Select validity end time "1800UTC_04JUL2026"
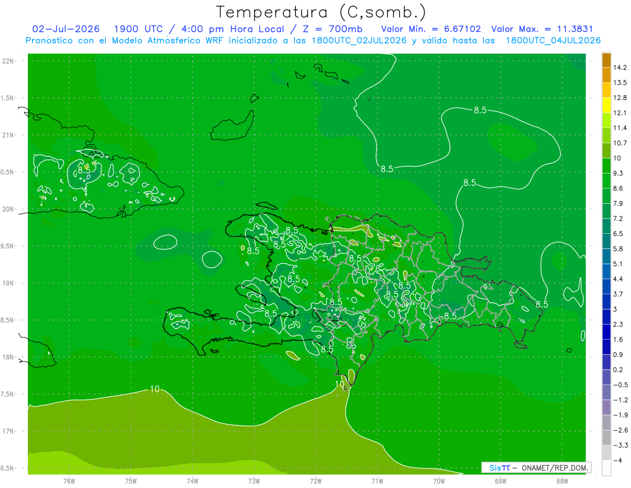 [553, 41]
